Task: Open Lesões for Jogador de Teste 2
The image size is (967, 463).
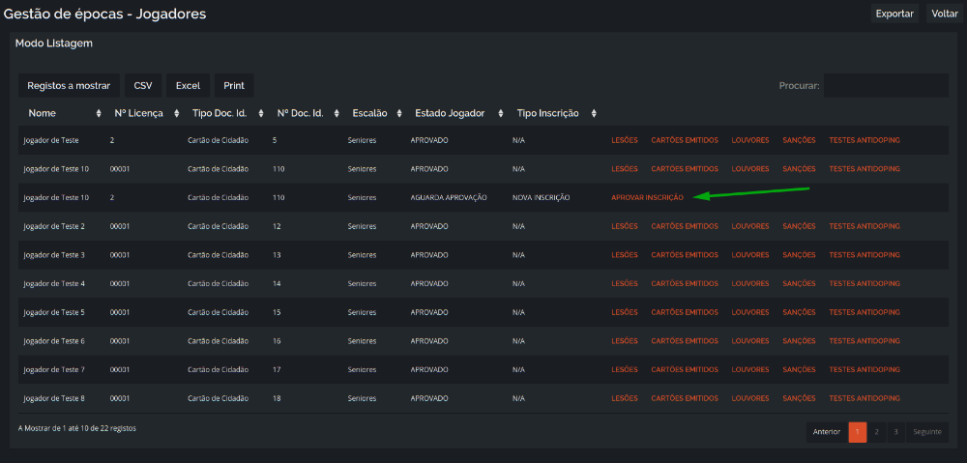Action: click(624, 226)
